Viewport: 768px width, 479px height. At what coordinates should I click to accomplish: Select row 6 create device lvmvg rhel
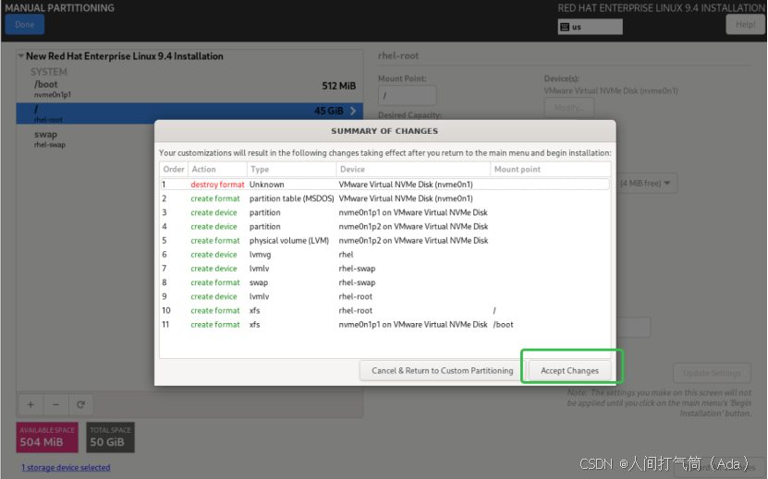tap(385, 255)
